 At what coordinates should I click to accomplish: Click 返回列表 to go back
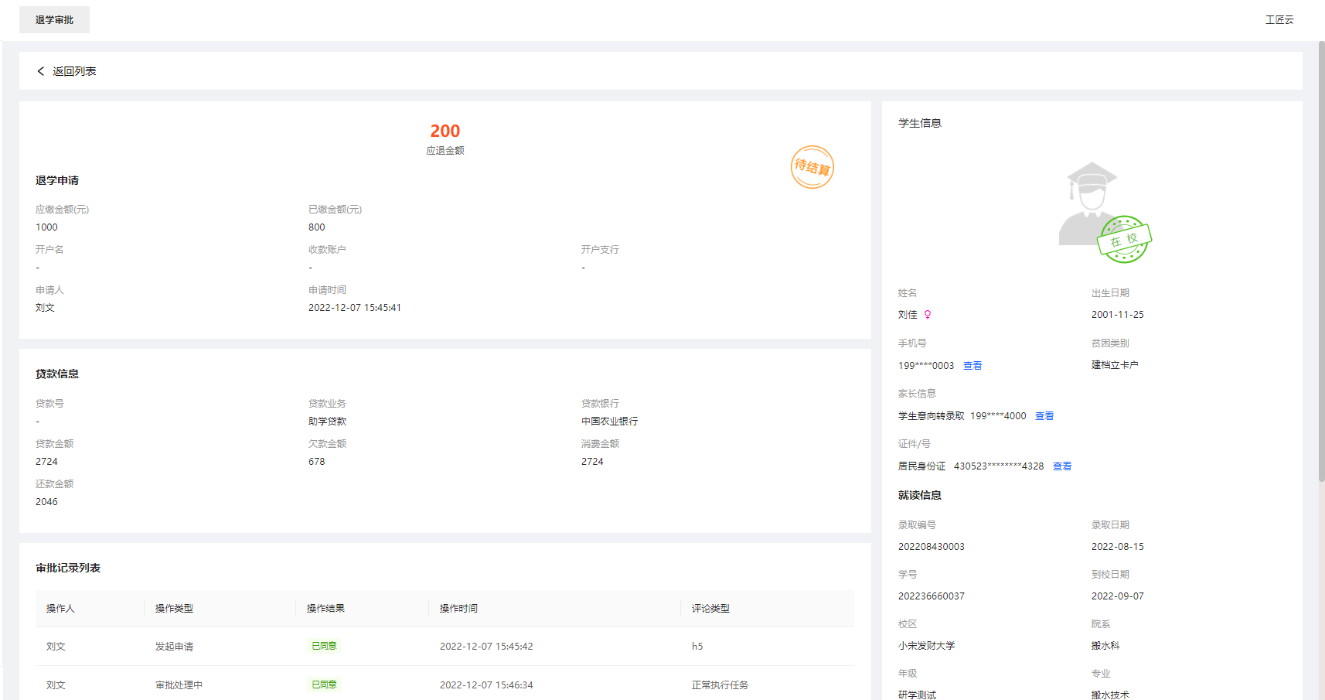(74, 70)
